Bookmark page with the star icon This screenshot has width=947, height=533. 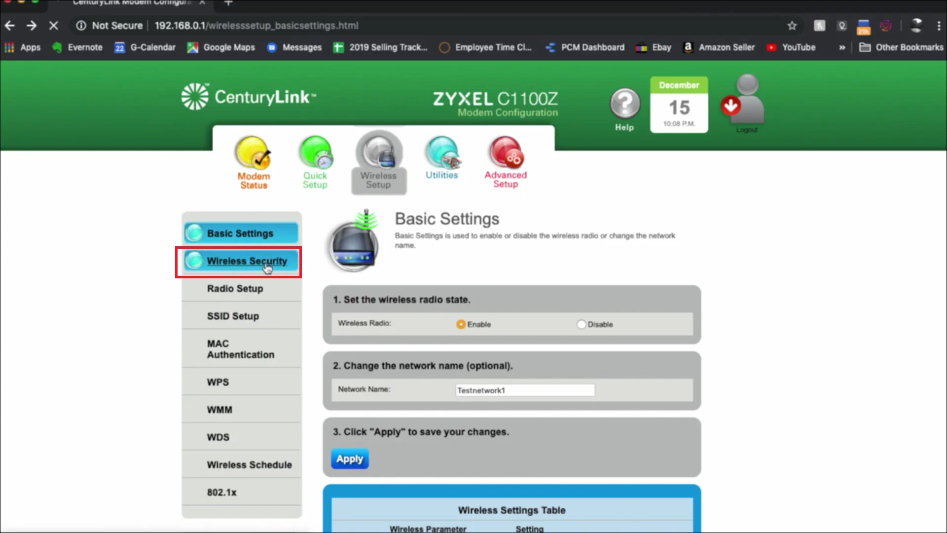pyautogui.click(x=792, y=26)
